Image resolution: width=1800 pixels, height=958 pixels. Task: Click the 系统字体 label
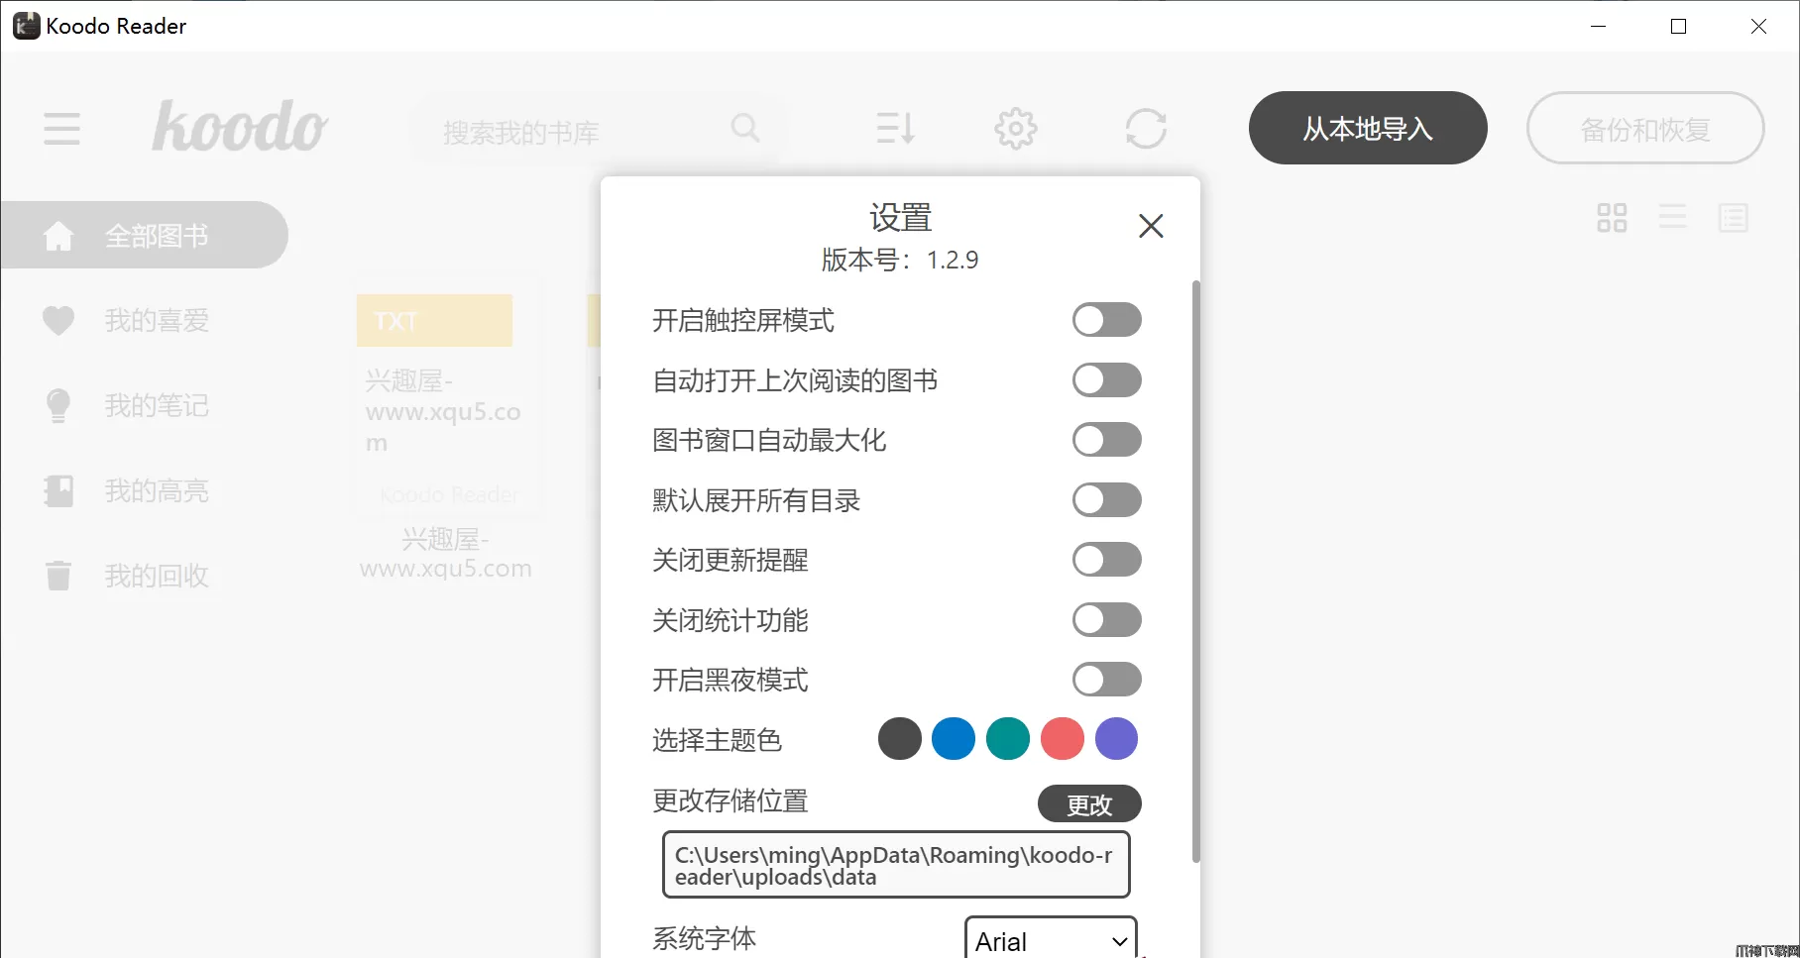704,938
